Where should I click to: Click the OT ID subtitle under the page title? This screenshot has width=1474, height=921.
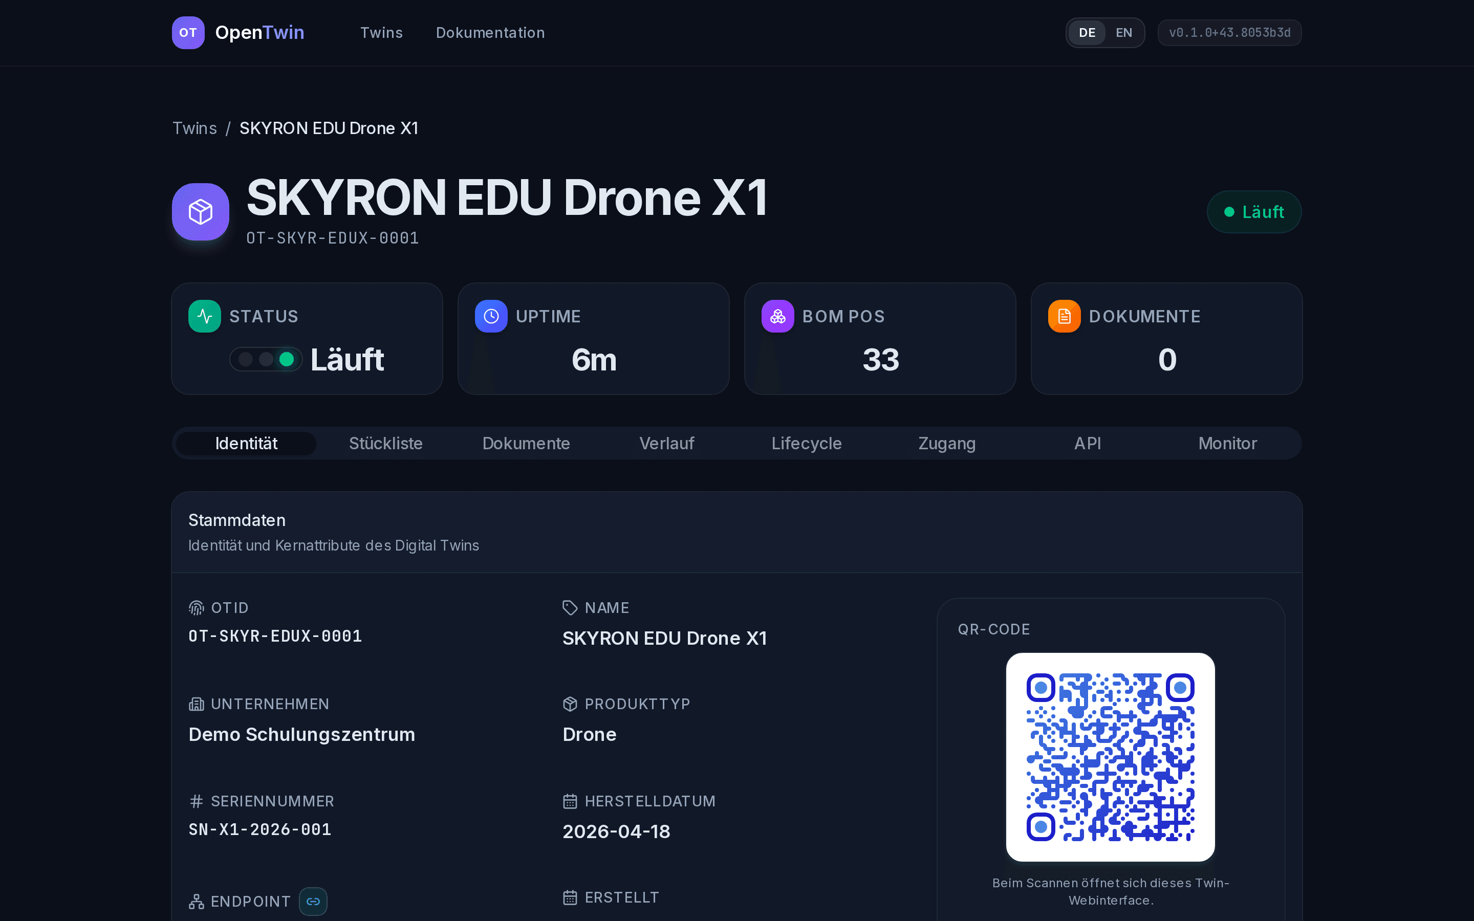(333, 238)
